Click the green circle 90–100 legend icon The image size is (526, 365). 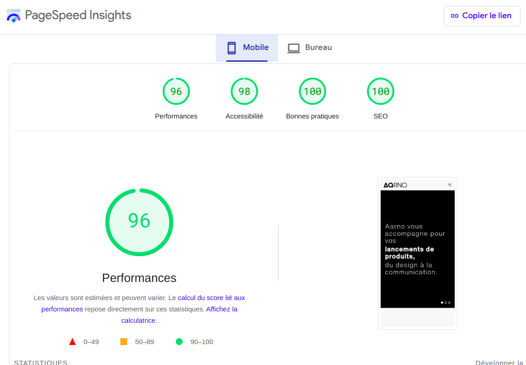point(179,342)
